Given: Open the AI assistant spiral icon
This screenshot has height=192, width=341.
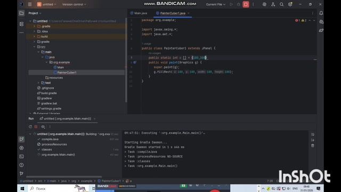Looking at the screenshot, I should pos(264,4).
